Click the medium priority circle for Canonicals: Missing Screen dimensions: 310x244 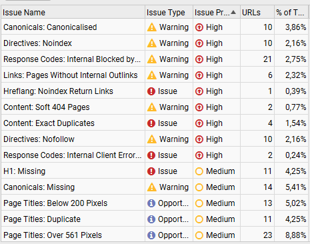(x=199, y=187)
